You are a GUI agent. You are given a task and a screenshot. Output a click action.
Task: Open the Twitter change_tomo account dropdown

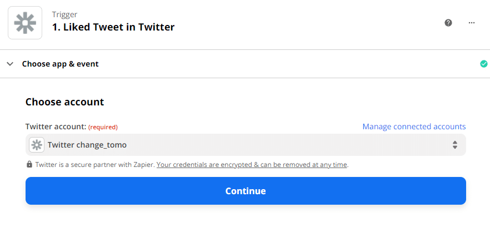[x=246, y=145]
